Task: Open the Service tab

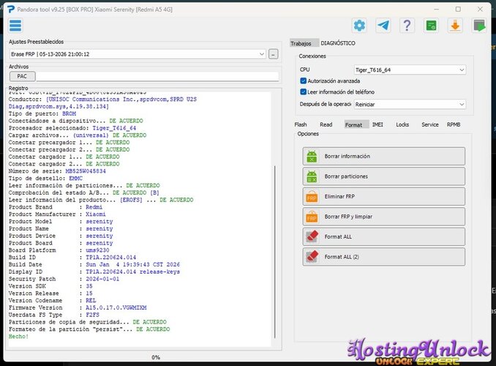Action: click(430, 124)
